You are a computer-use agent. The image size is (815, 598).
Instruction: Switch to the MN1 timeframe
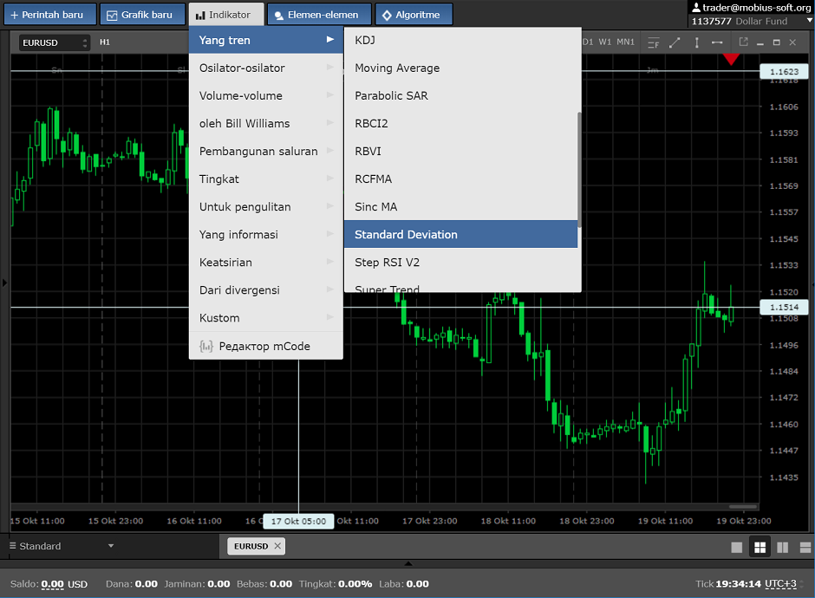pos(625,42)
